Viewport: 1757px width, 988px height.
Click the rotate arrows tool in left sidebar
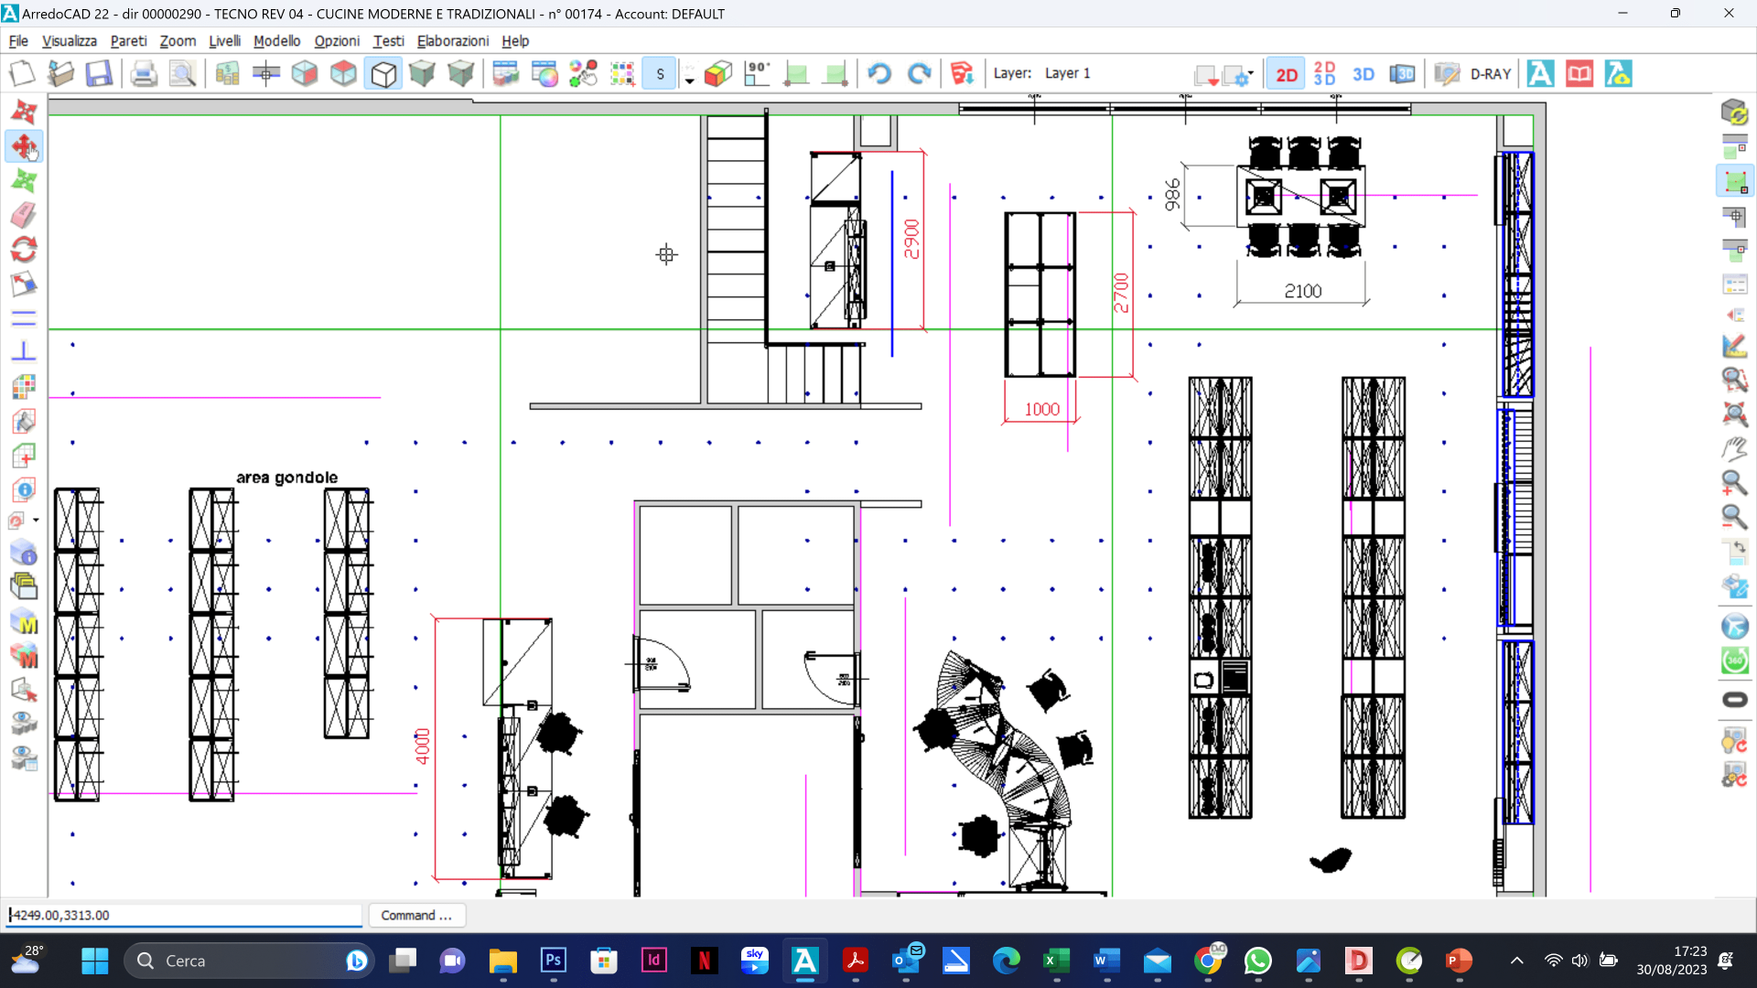click(x=24, y=250)
